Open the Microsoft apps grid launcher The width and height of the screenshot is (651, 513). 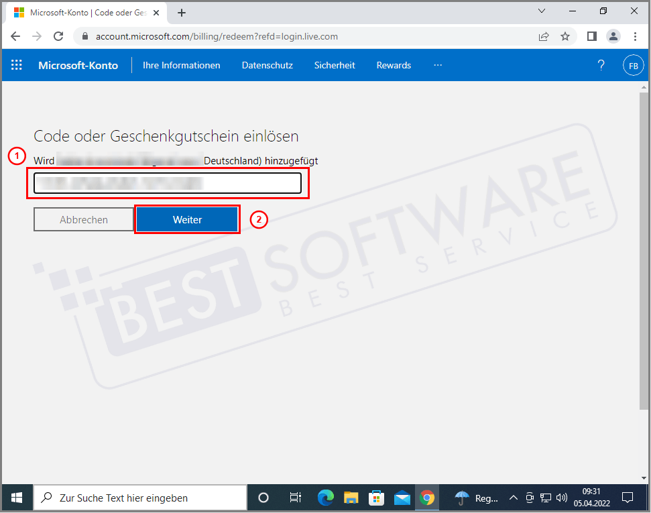17,65
